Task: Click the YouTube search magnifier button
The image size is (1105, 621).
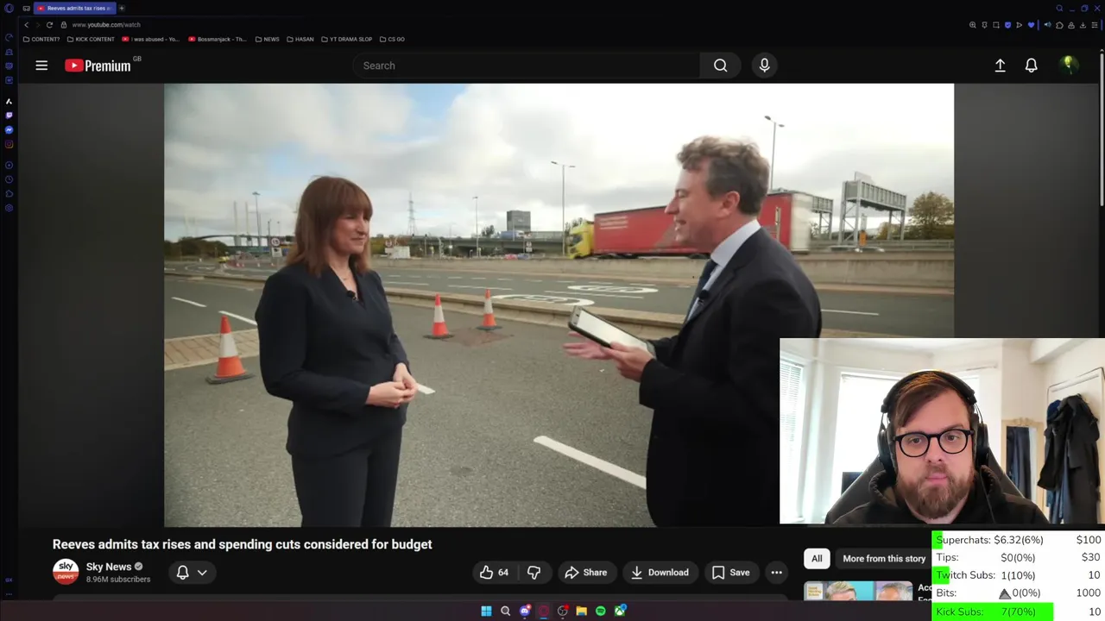Action: 720,66
